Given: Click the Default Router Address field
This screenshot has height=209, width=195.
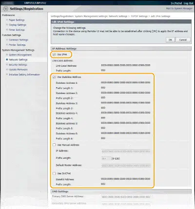Looking at the screenshot, I should click(126, 166).
